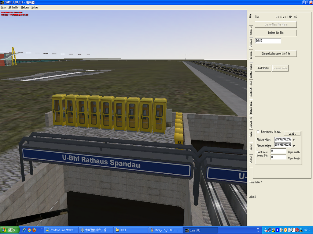Viewport: 313px width, 234px height.
Task: Switch to 卡車遊戲綜合支援 browser taskbar item
Action: click(x=96, y=230)
